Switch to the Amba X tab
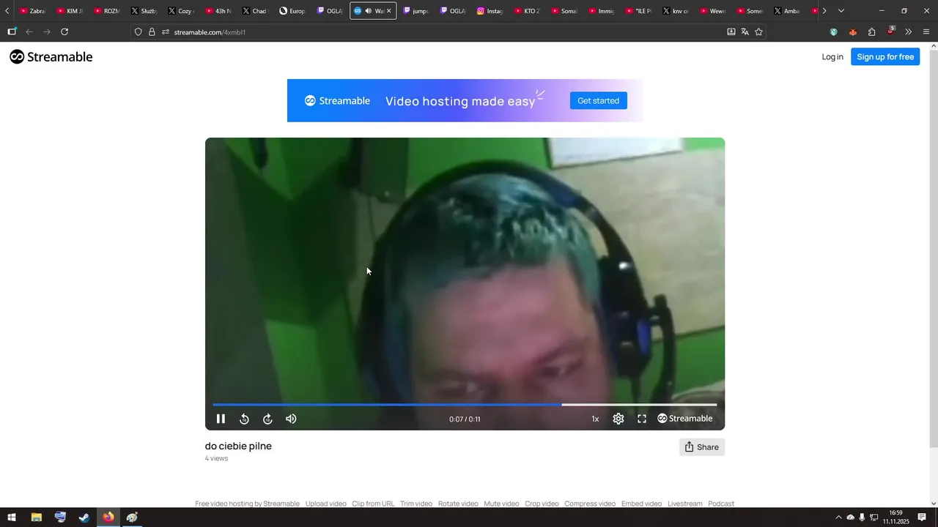 [789, 11]
